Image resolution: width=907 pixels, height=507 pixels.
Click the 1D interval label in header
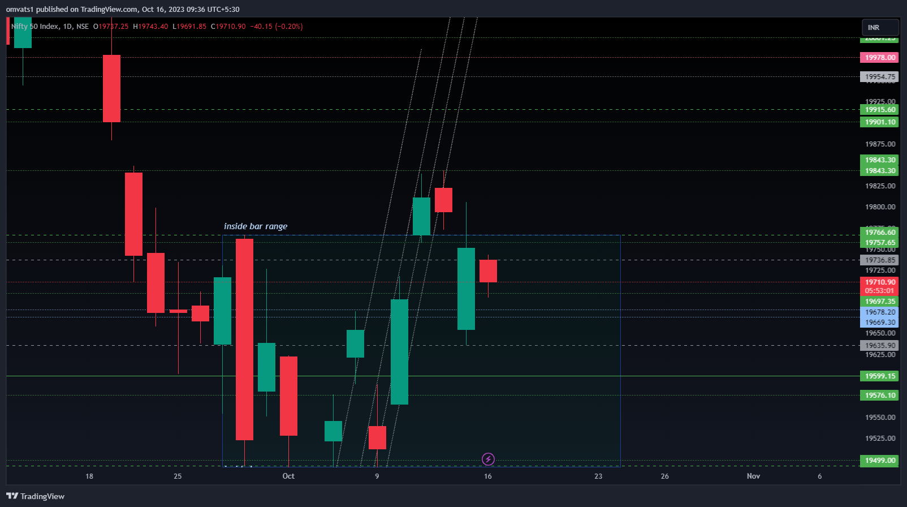pos(68,27)
